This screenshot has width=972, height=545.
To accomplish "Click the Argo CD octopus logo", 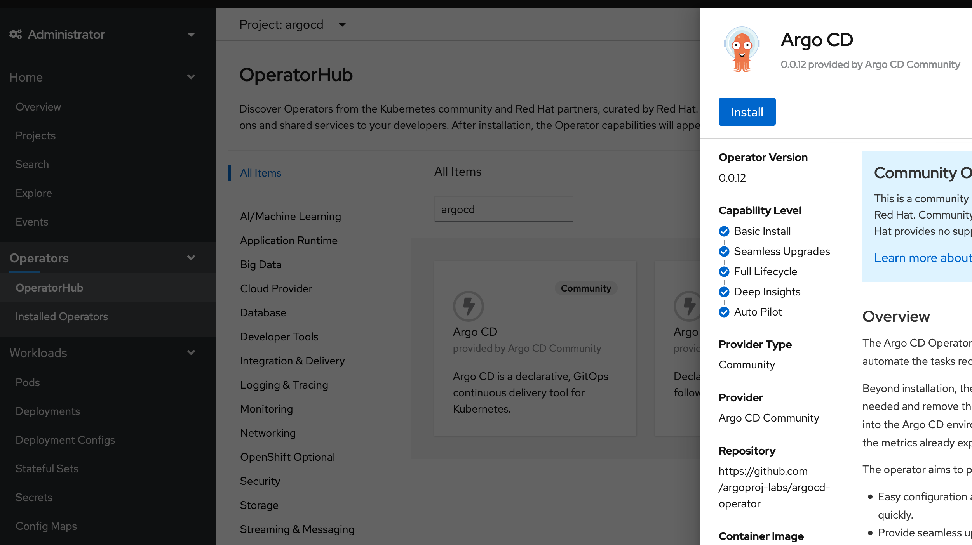I will click(742, 49).
